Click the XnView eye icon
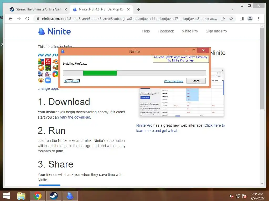Screen dimensions: 269x201 click(x=41, y=80)
